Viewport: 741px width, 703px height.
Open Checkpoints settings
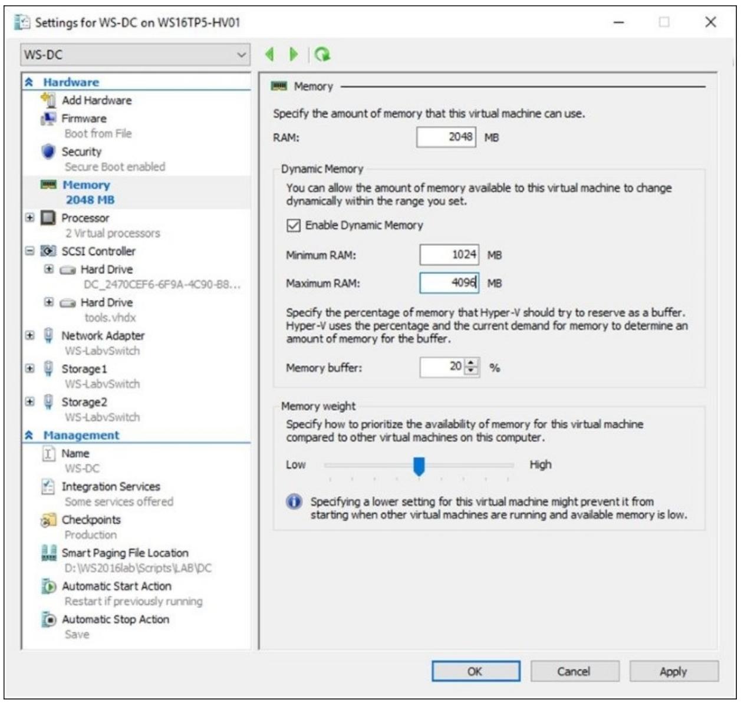pyautogui.click(x=91, y=520)
